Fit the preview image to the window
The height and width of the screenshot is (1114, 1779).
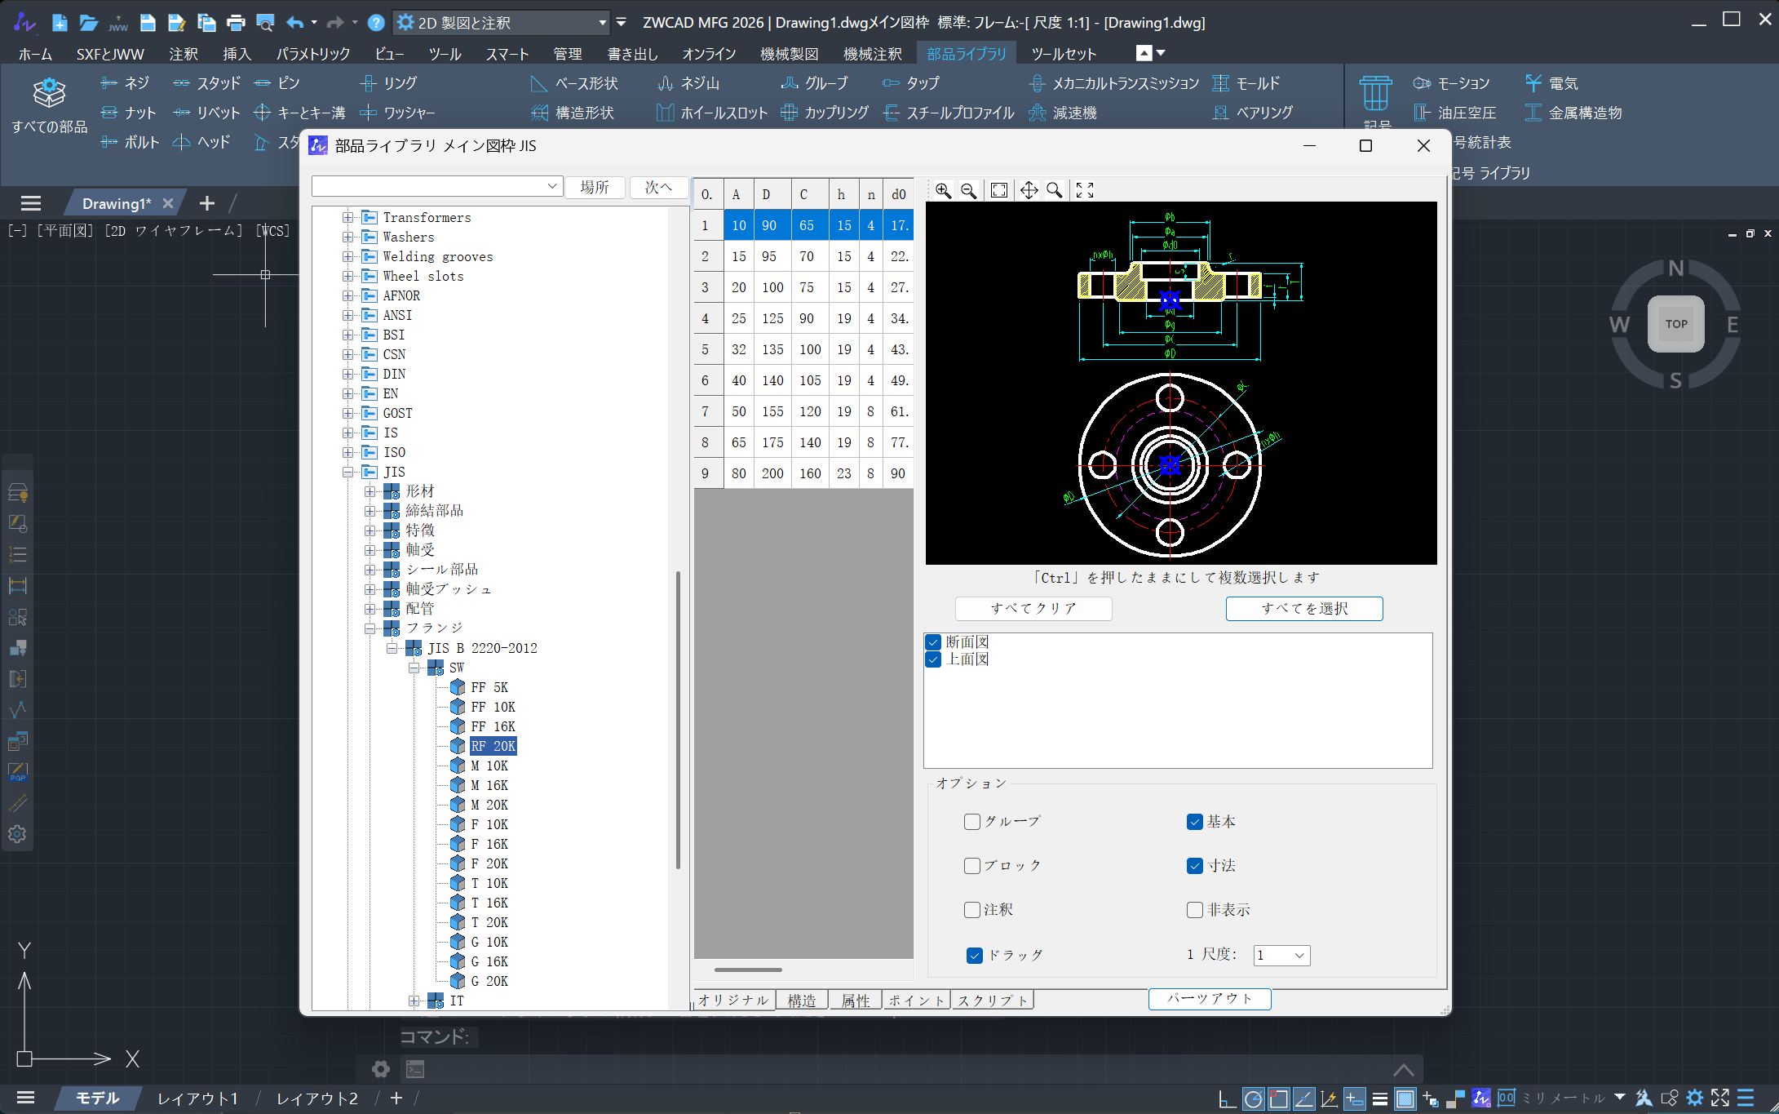(x=998, y=190)
